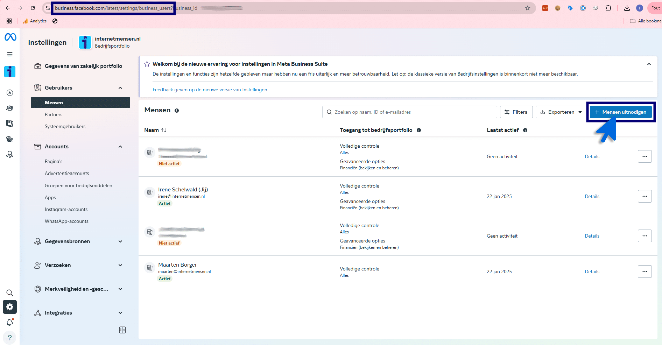Open Gegevens van zakelijk portfolio
662x345 pixels.
(83, 66)
